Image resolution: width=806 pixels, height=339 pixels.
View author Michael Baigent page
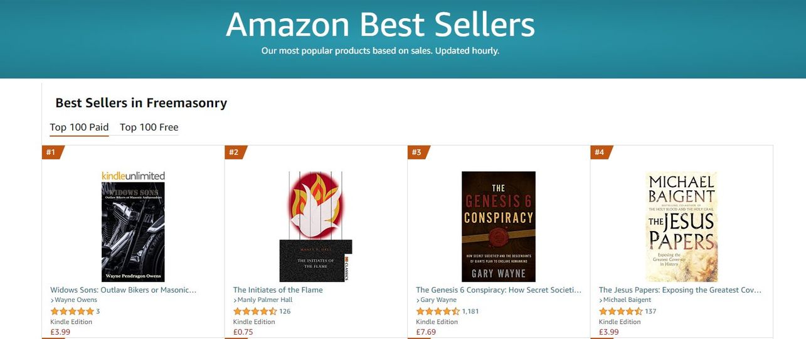tap(627, 300)
